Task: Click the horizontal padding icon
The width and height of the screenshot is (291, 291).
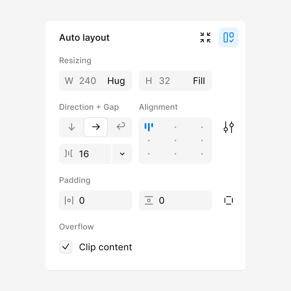Action: pyautogui.click(x=69, y=200)
